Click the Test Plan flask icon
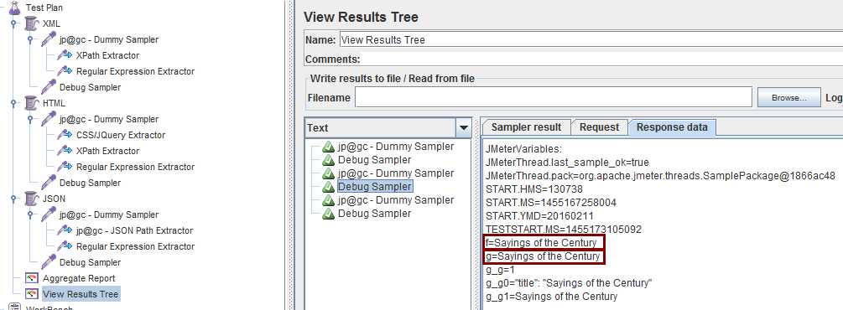Viewport: 843px width, 310px height. click(x=14, y=8)
